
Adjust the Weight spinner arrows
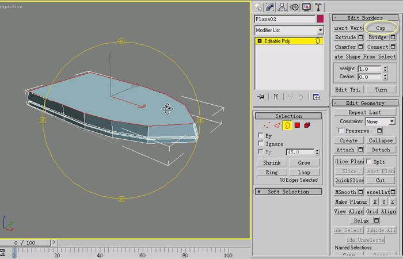click(x=385, y=69)
